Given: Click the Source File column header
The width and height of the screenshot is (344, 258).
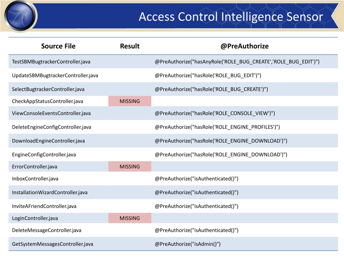Looking at the screenshot, I should 58,46.
